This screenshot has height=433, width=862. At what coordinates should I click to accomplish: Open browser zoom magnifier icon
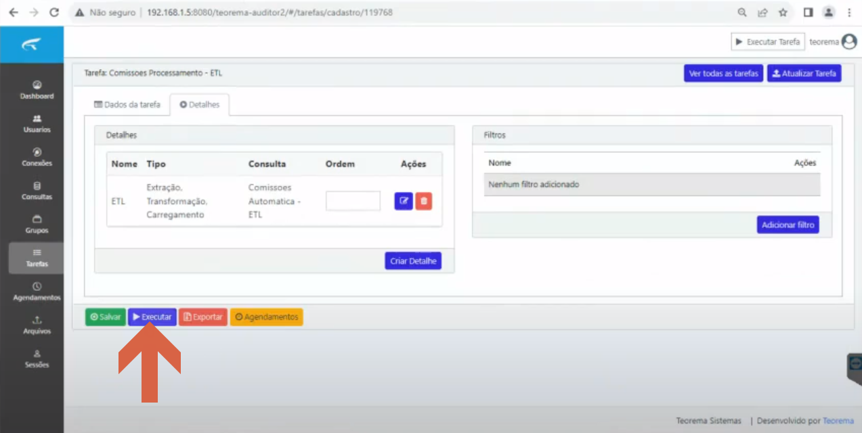[742, 12]
